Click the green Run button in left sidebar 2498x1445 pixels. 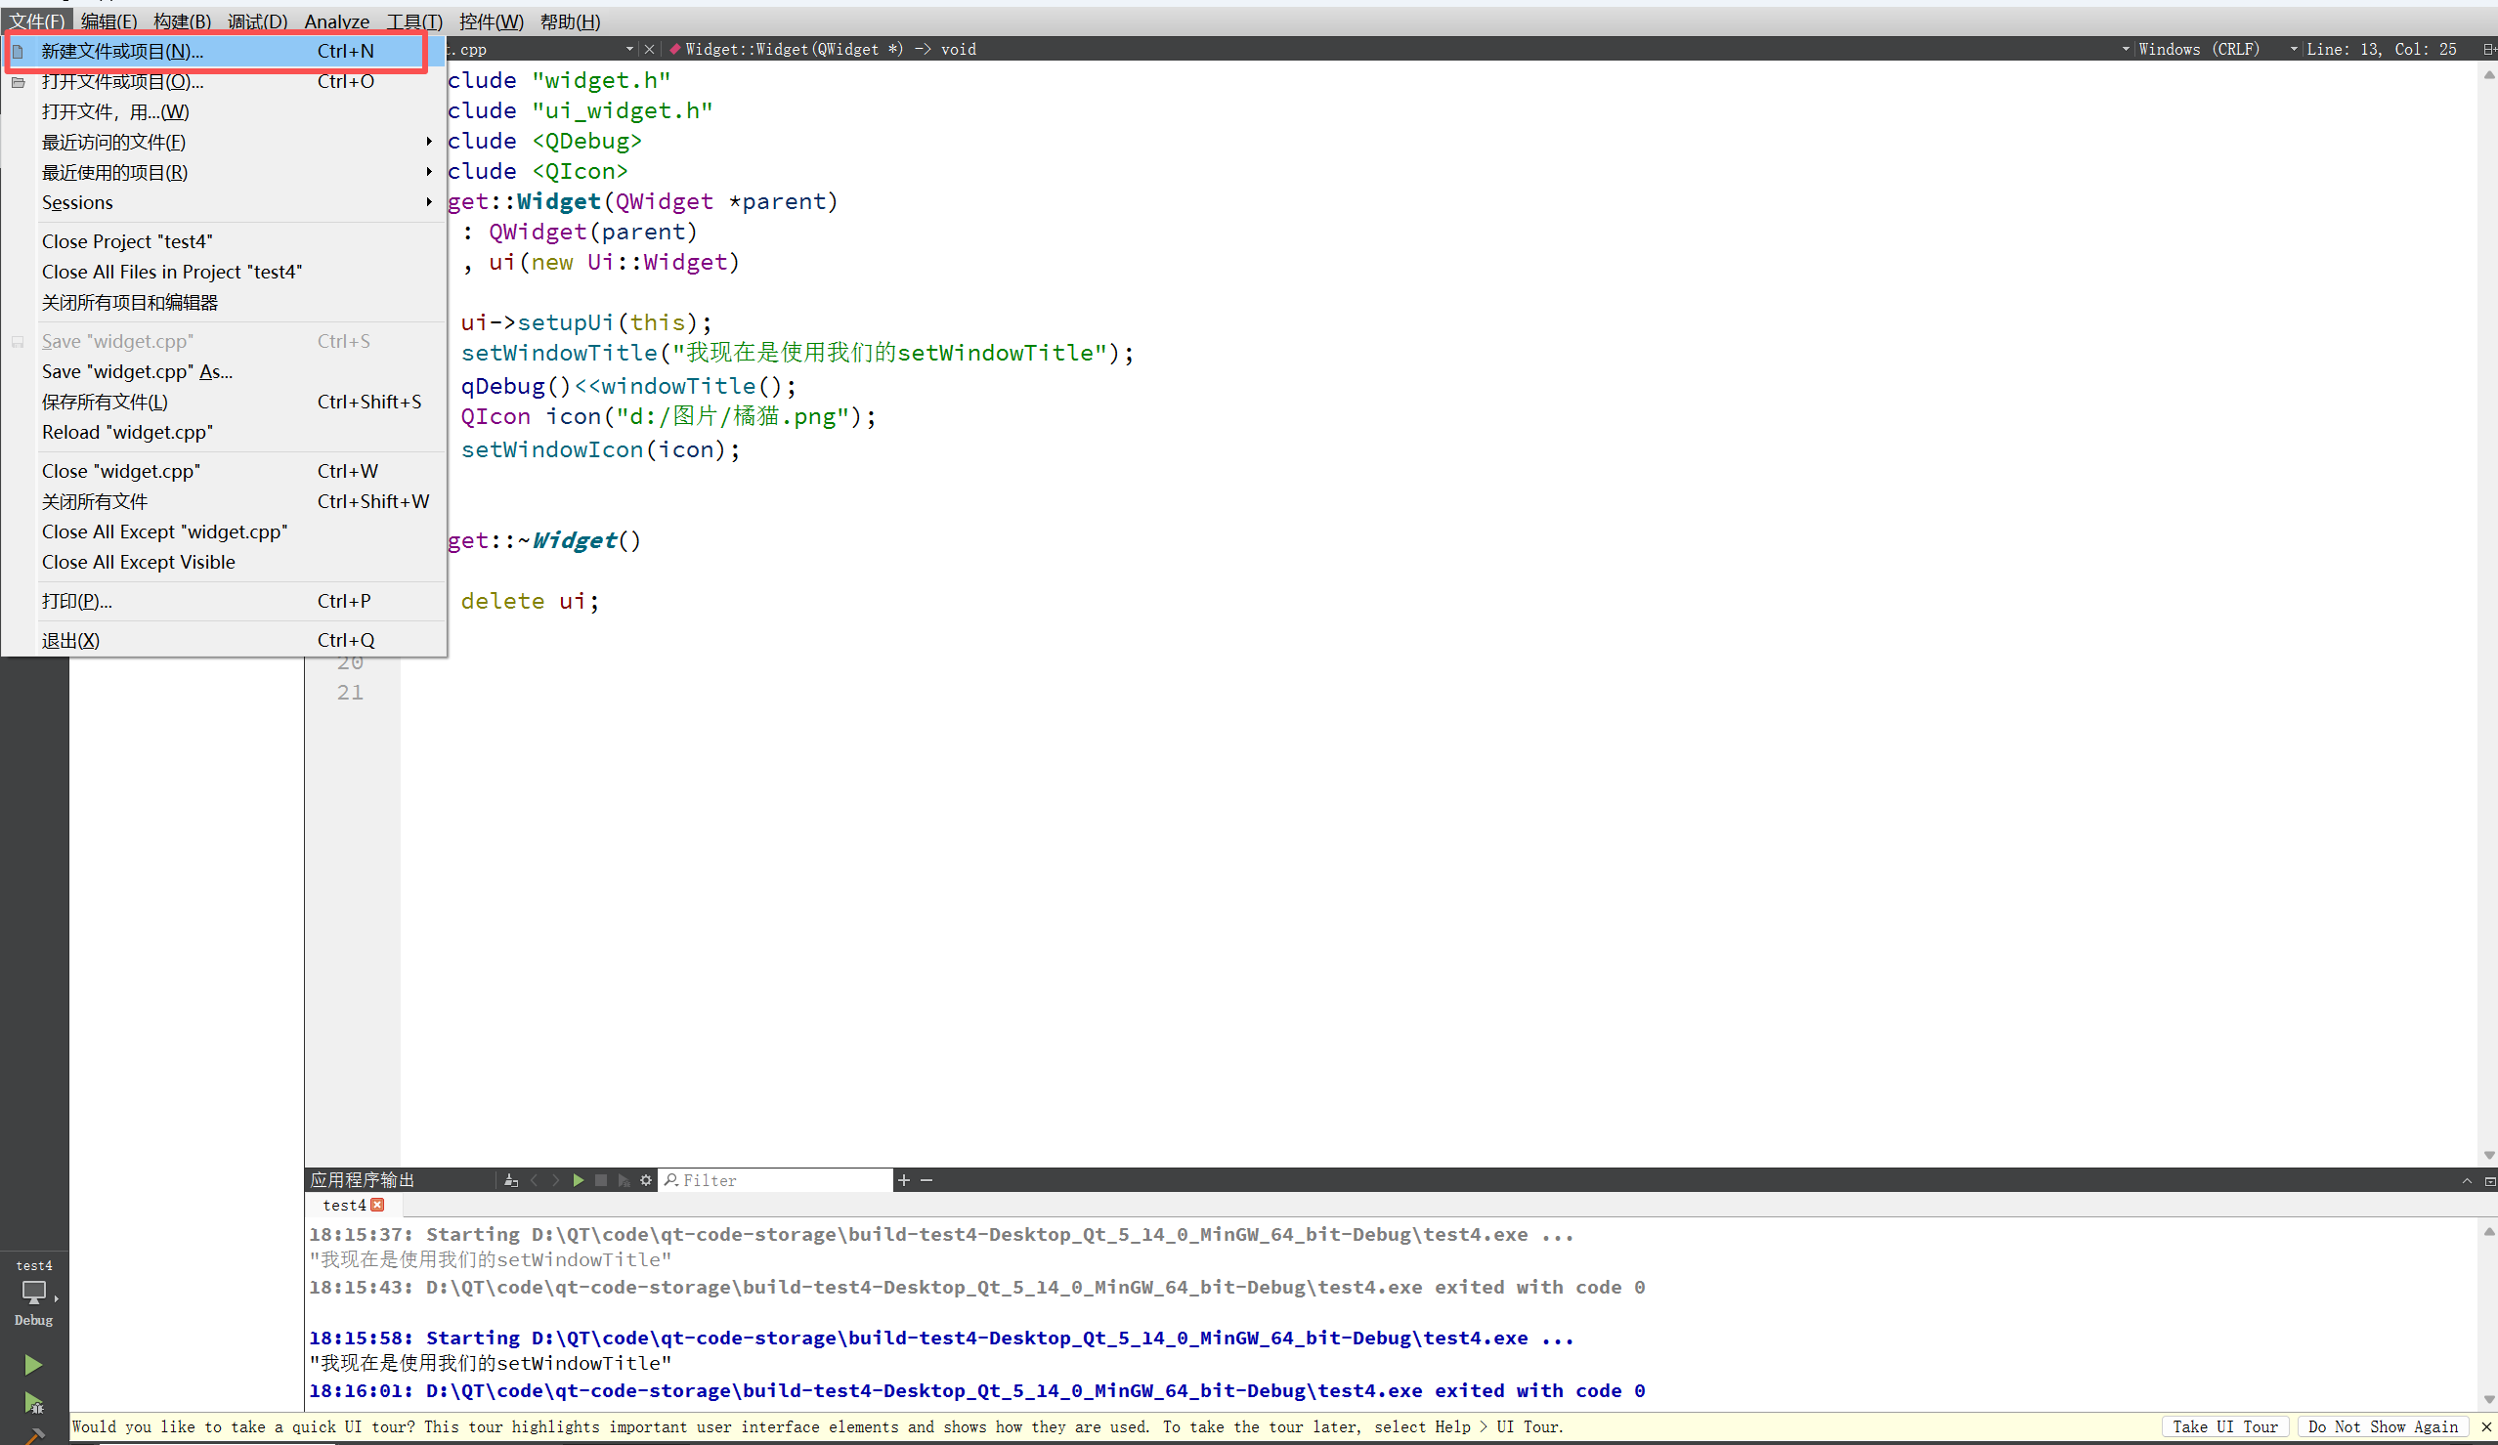click(32, 1365)
